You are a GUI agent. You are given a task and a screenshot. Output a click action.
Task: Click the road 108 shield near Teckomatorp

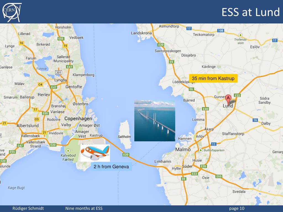(221, 30)
